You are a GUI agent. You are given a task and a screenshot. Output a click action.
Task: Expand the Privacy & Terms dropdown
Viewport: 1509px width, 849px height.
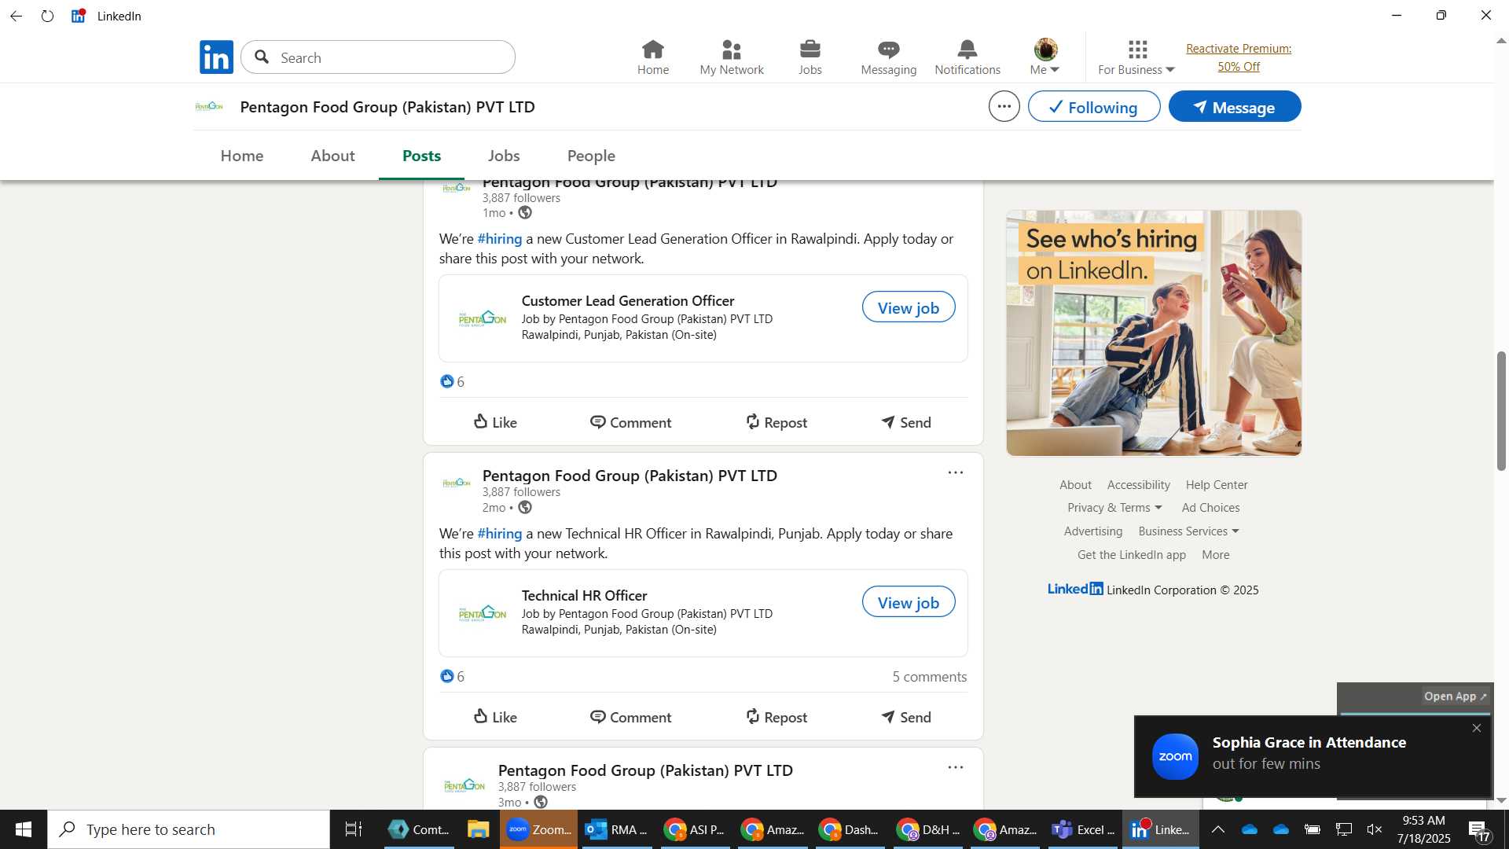(1114, 508)
